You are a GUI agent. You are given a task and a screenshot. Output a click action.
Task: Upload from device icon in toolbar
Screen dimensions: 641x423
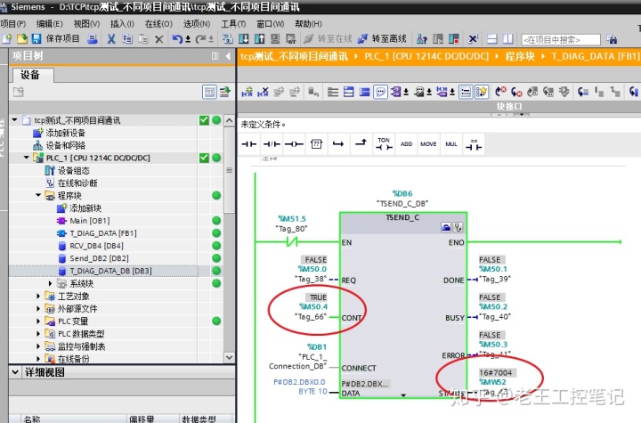click(260, 39)
